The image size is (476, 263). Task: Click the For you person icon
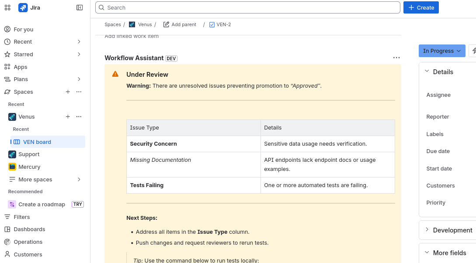pos(7,29)
